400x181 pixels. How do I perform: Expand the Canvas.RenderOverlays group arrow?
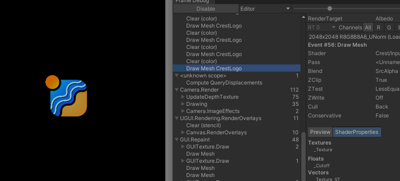183,133
